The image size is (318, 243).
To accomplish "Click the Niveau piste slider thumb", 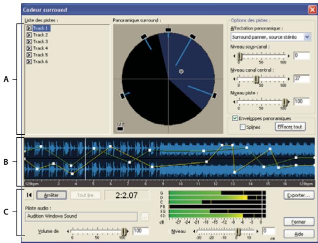I will click(x=286, y=102).
